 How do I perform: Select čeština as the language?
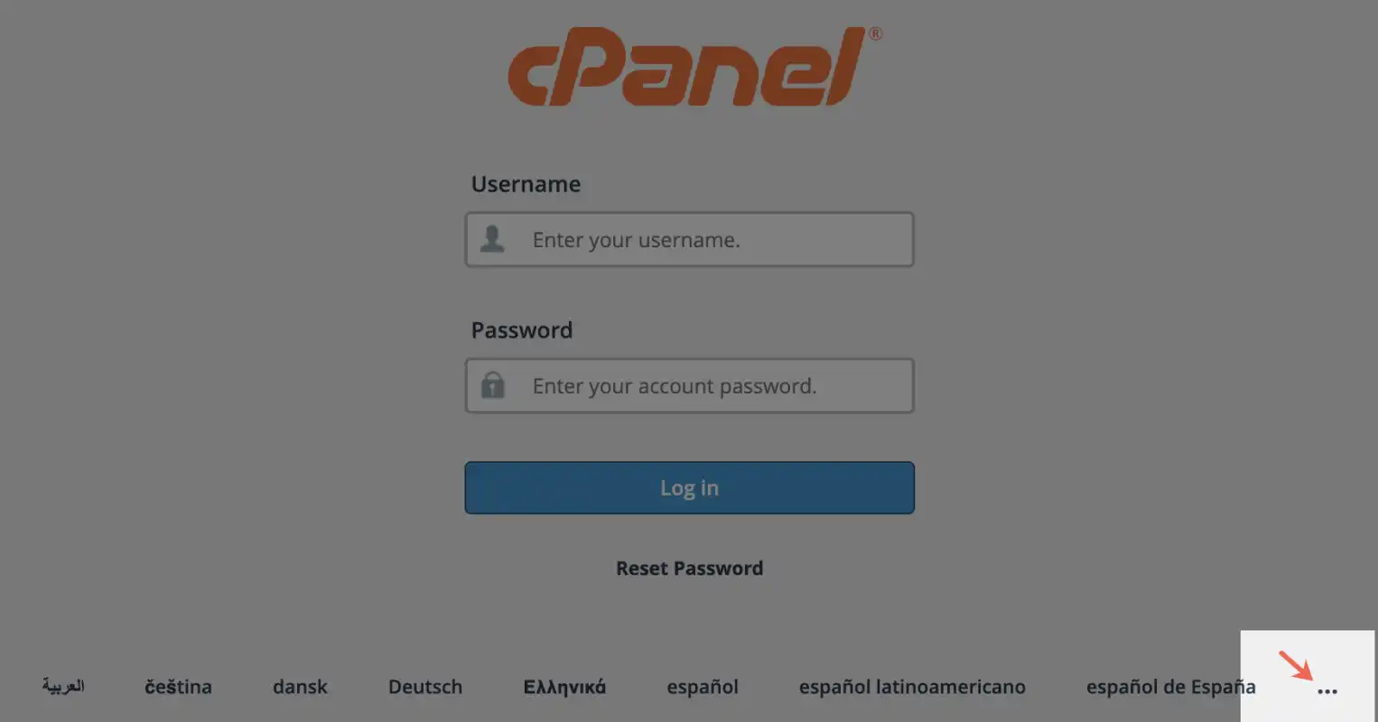pos(178,687)
